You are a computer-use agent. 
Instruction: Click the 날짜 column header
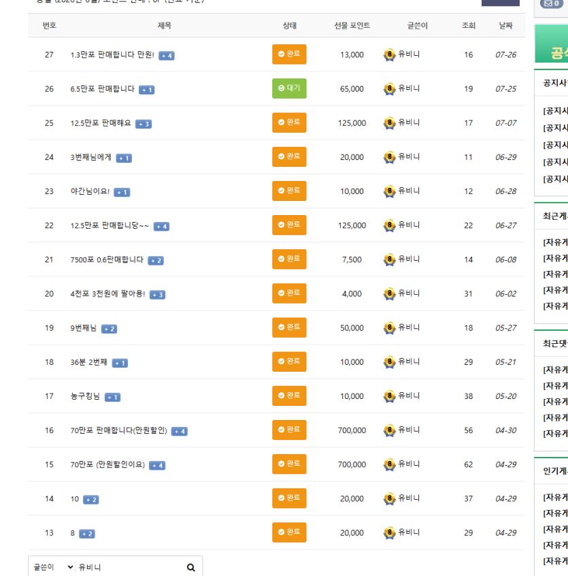[x=505, y=26]
